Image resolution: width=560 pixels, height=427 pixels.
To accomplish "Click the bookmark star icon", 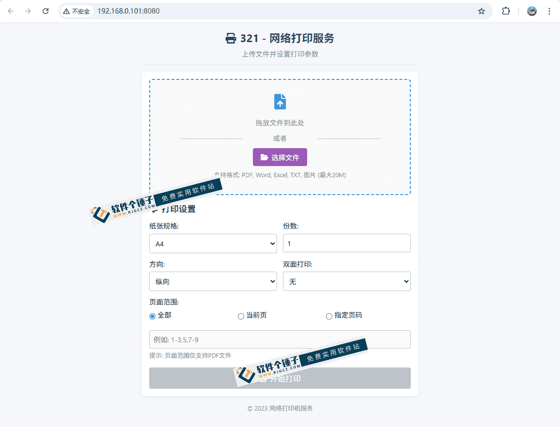I will pos(482,11).
